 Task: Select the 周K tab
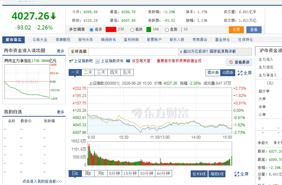[x=88, y=174]
